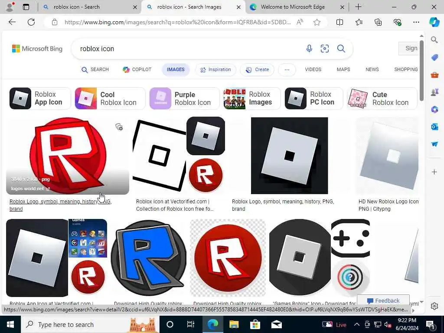Open the COPILOT tab

[x=137, y=70]
